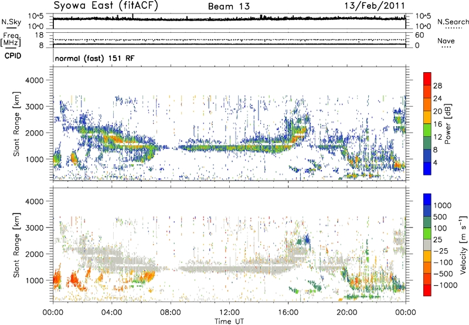Screen dimensions: 469x325
Task: Click the '04:00' time tick label
Action: (x=111, y=313)
